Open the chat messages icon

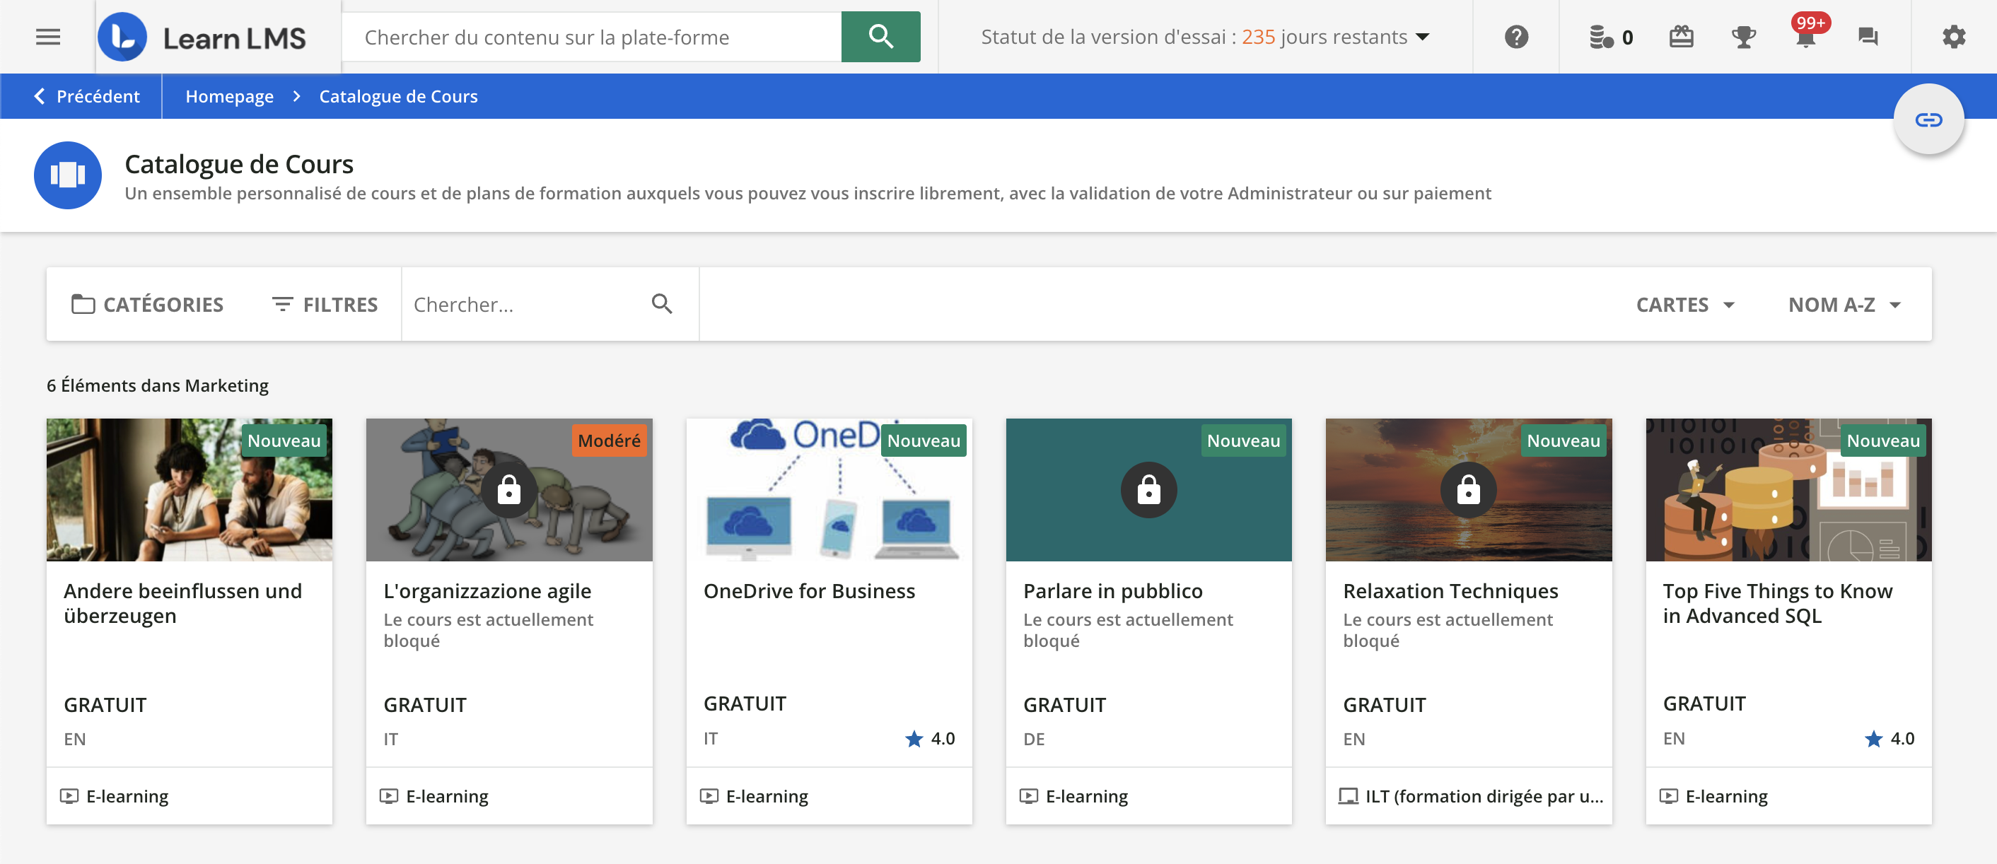1868,37
